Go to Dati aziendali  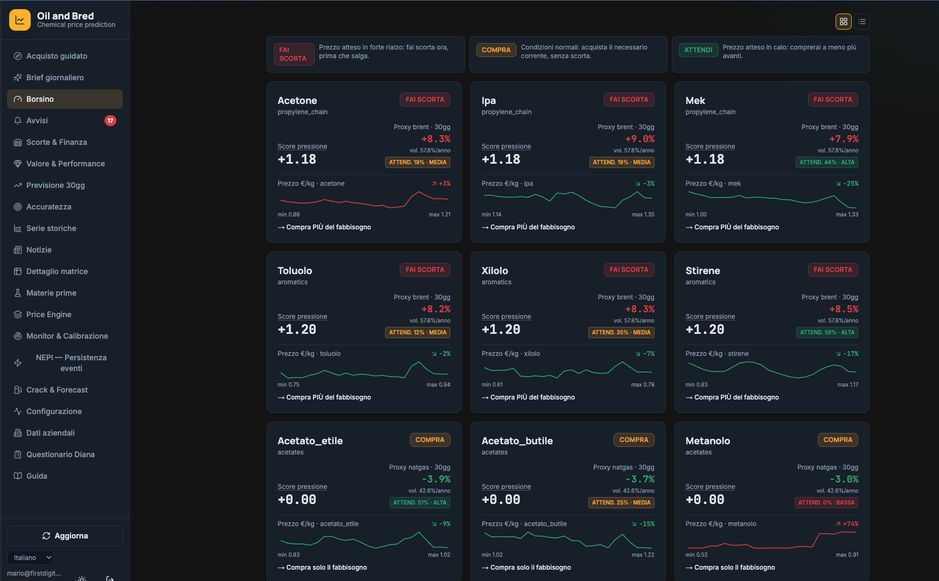65,433
